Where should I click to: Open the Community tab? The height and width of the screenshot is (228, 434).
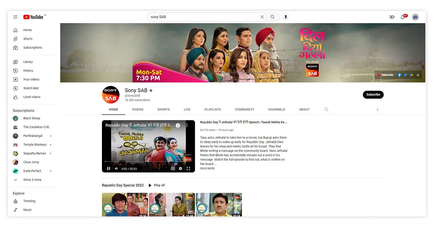point(244,110)
